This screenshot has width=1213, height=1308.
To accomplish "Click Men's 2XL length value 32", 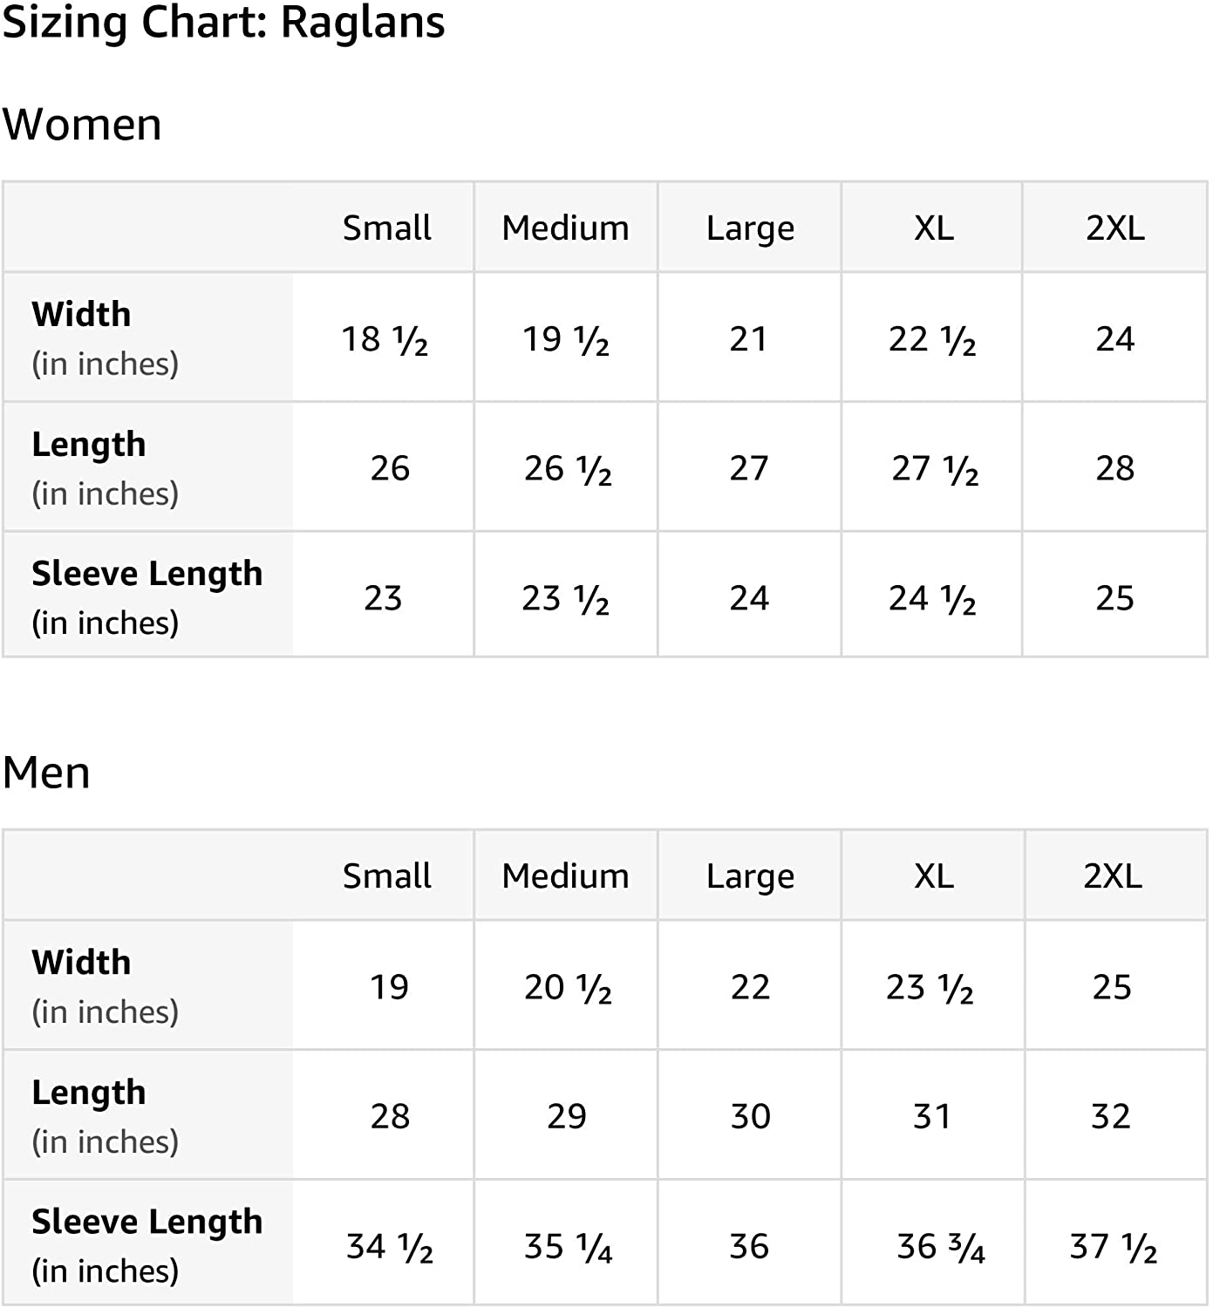I will click(x=1110, y=1116).
